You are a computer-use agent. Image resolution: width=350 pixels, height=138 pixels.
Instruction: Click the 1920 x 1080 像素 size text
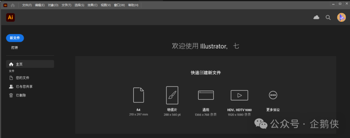[x=239, y=115]
